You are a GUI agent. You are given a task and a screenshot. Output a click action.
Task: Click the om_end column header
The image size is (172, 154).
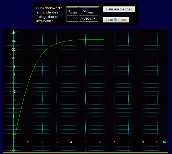[x=88, y=11]
